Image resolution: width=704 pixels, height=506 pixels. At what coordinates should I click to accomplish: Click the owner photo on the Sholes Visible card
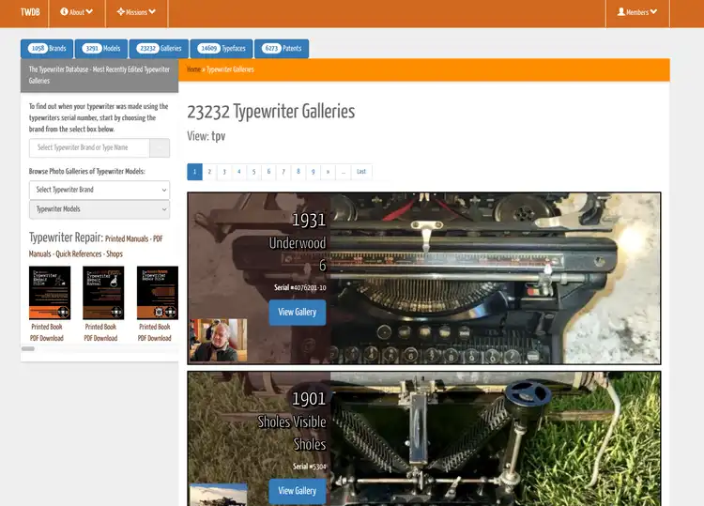coord(218,495)
